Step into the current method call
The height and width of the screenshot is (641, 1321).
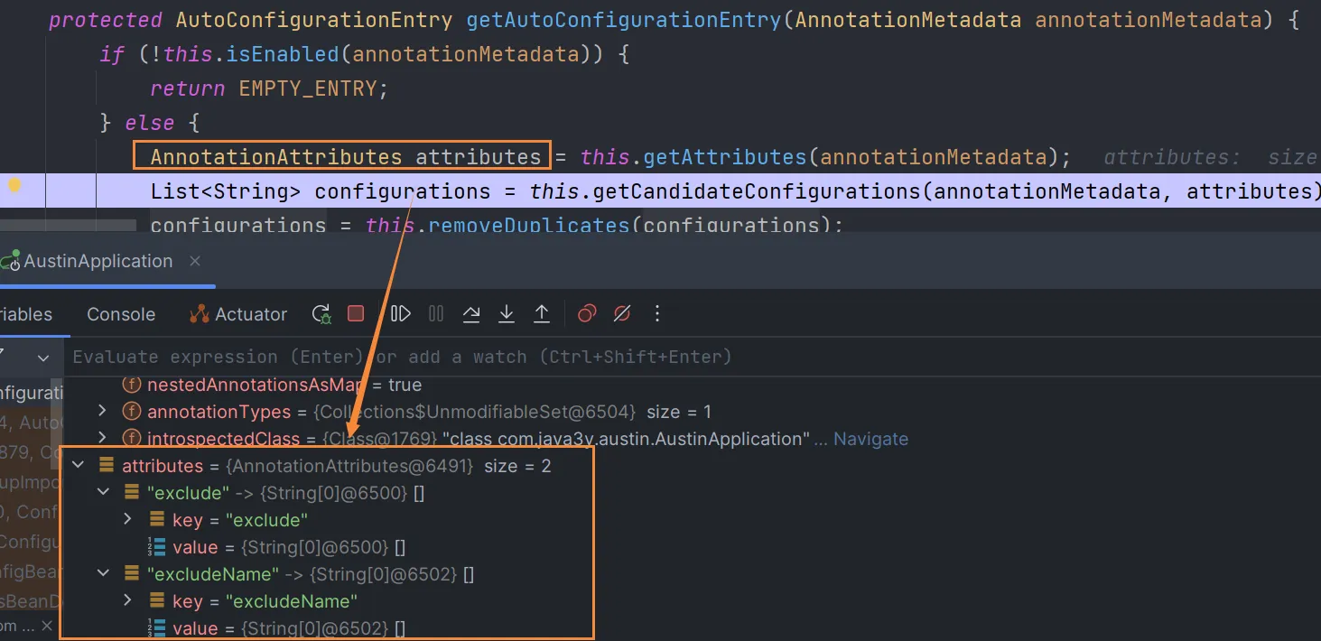pos(507,313)
